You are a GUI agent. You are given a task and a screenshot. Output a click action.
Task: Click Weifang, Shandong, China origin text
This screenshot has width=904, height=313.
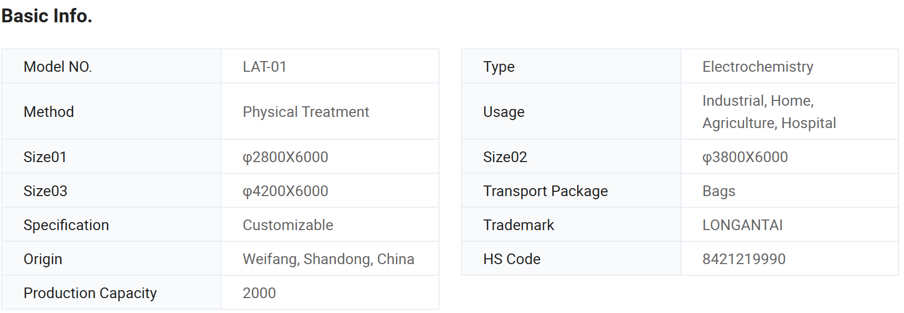click(x=328, y=259)
